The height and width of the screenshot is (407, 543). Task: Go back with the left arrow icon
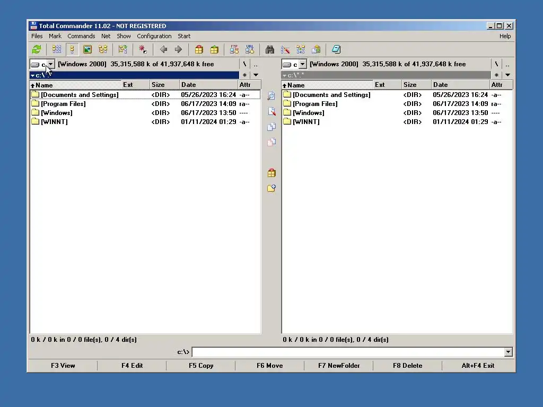(163, 49)
